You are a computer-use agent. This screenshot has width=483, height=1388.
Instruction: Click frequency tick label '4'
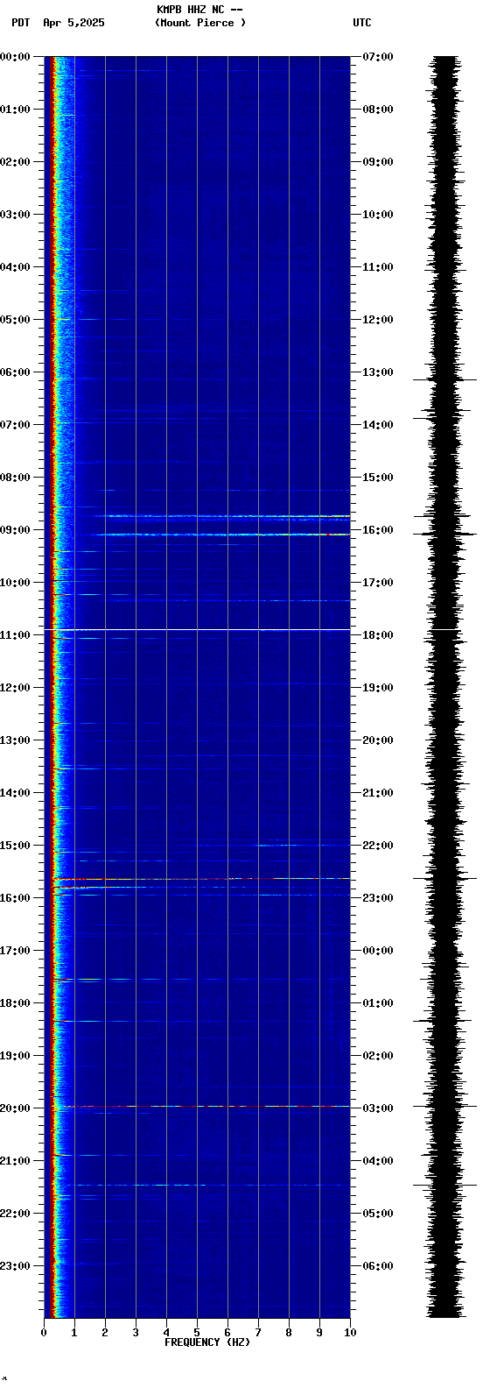(166, 1333)
